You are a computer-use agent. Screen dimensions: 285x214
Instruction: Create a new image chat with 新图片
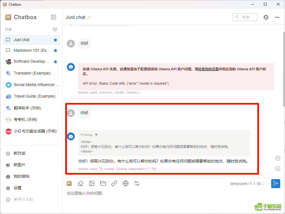point(32,165)
